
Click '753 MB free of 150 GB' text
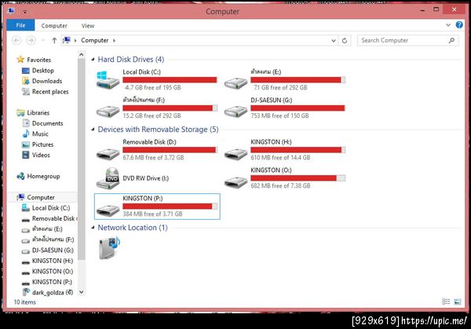(279, 115)
